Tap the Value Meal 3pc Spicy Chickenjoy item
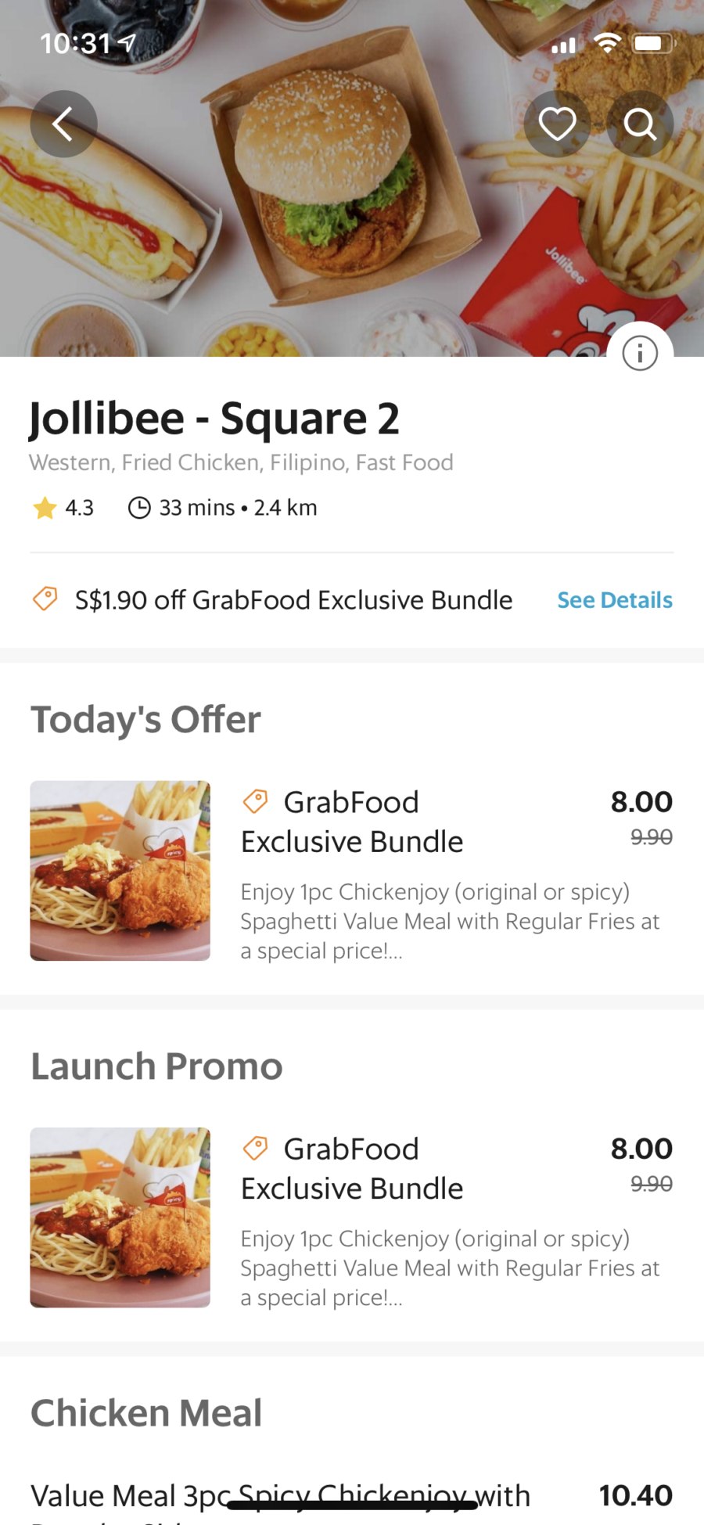This screenshot has height=1525, width=704. (x=280, y=1496)
